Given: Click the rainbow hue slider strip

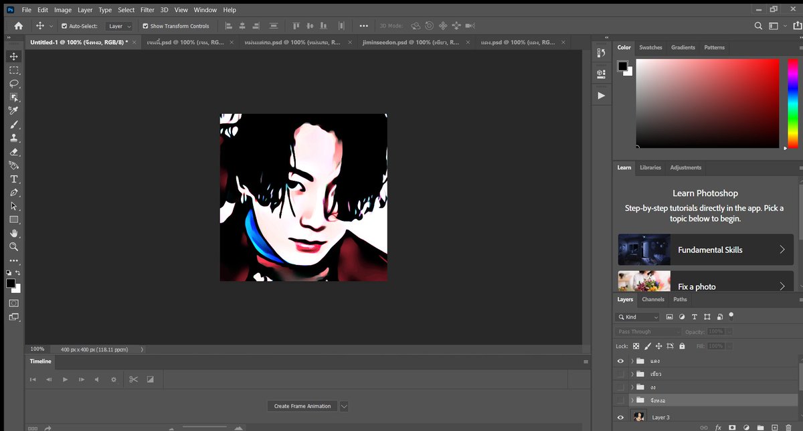Looking at the screenshot, I should pos(792,103).
